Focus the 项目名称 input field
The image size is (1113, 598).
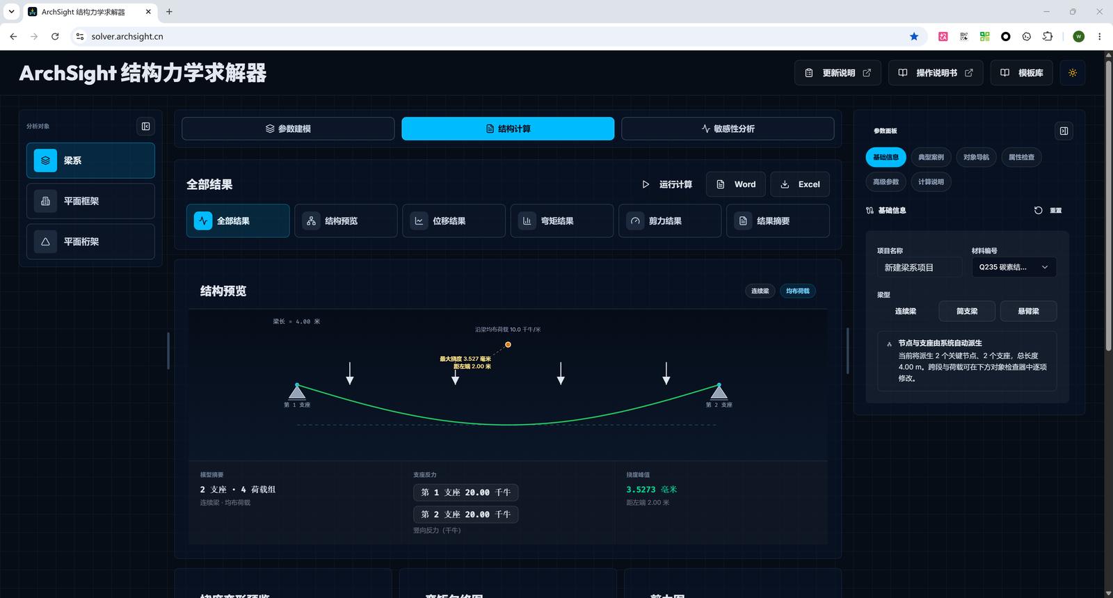(920, 268)
